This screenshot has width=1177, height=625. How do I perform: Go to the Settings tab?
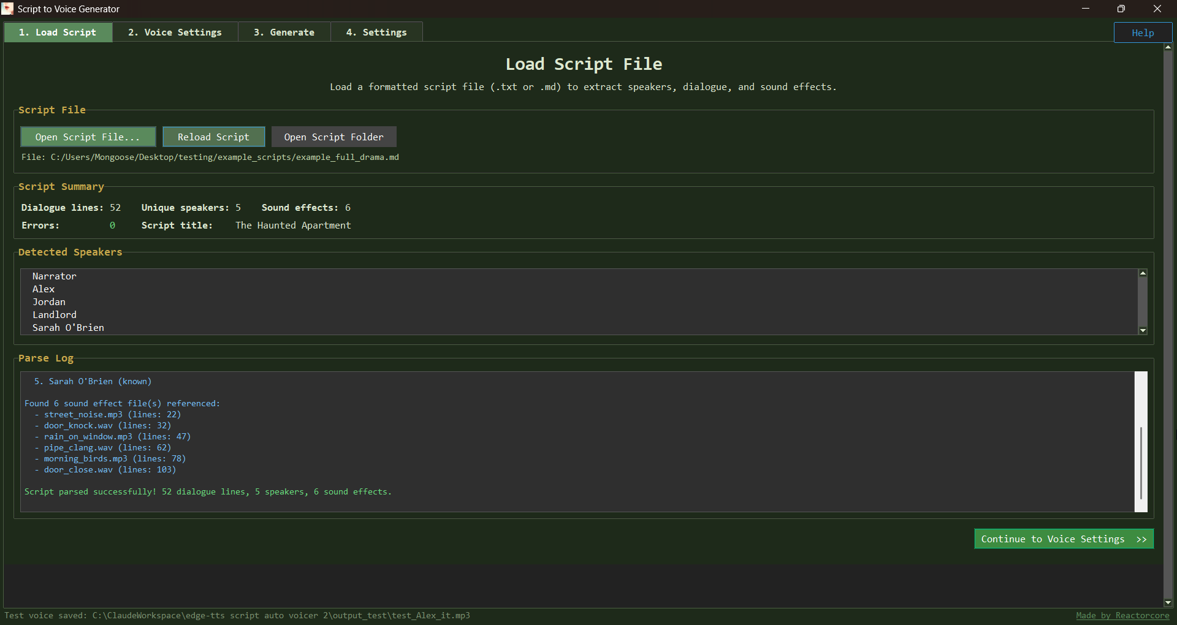tap(376, 32)
